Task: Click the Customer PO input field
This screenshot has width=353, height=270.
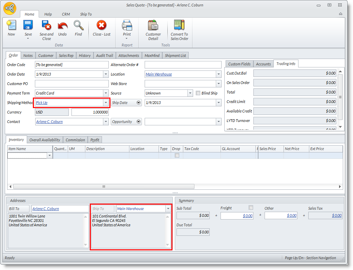Action: (71, 84)
